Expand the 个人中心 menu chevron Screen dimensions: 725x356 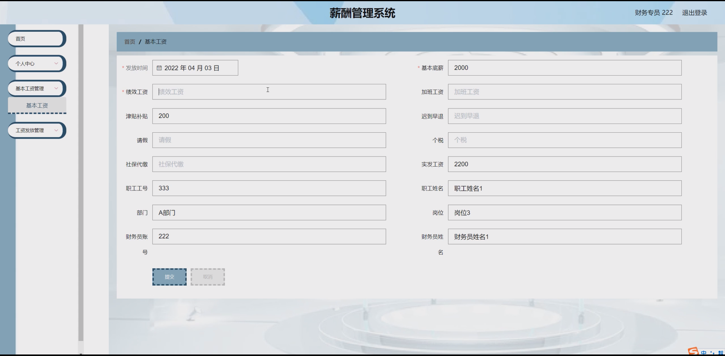click(x=56, y=63)
